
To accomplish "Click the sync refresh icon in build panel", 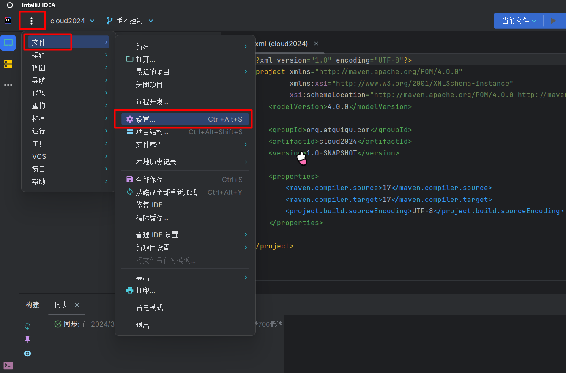I will click(27, 326).
